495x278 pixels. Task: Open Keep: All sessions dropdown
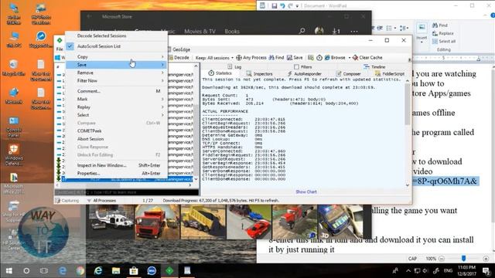point(214,58)
